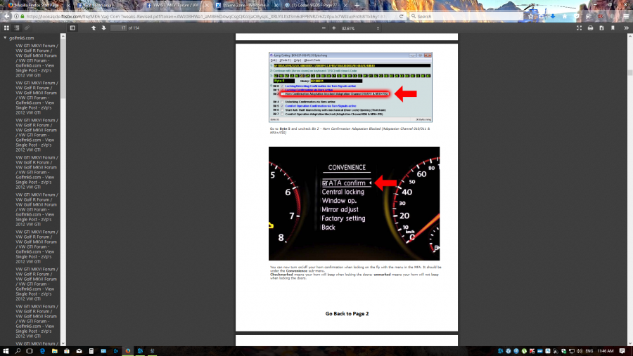Bookmark this page with star
The image size is (633, 356).
[x=530, y=17]
